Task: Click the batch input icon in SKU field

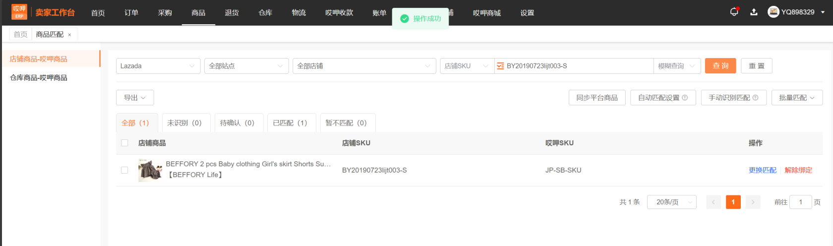Action: (500, 66)
